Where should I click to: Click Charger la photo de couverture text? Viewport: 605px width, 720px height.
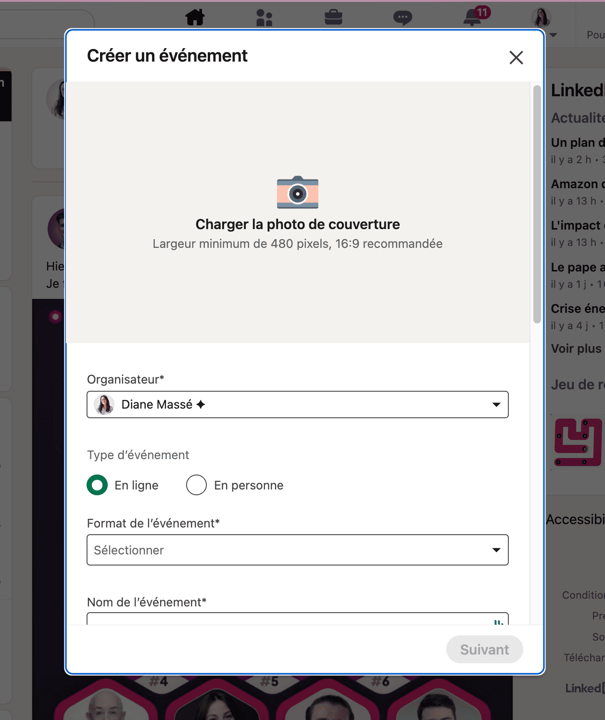298,224
